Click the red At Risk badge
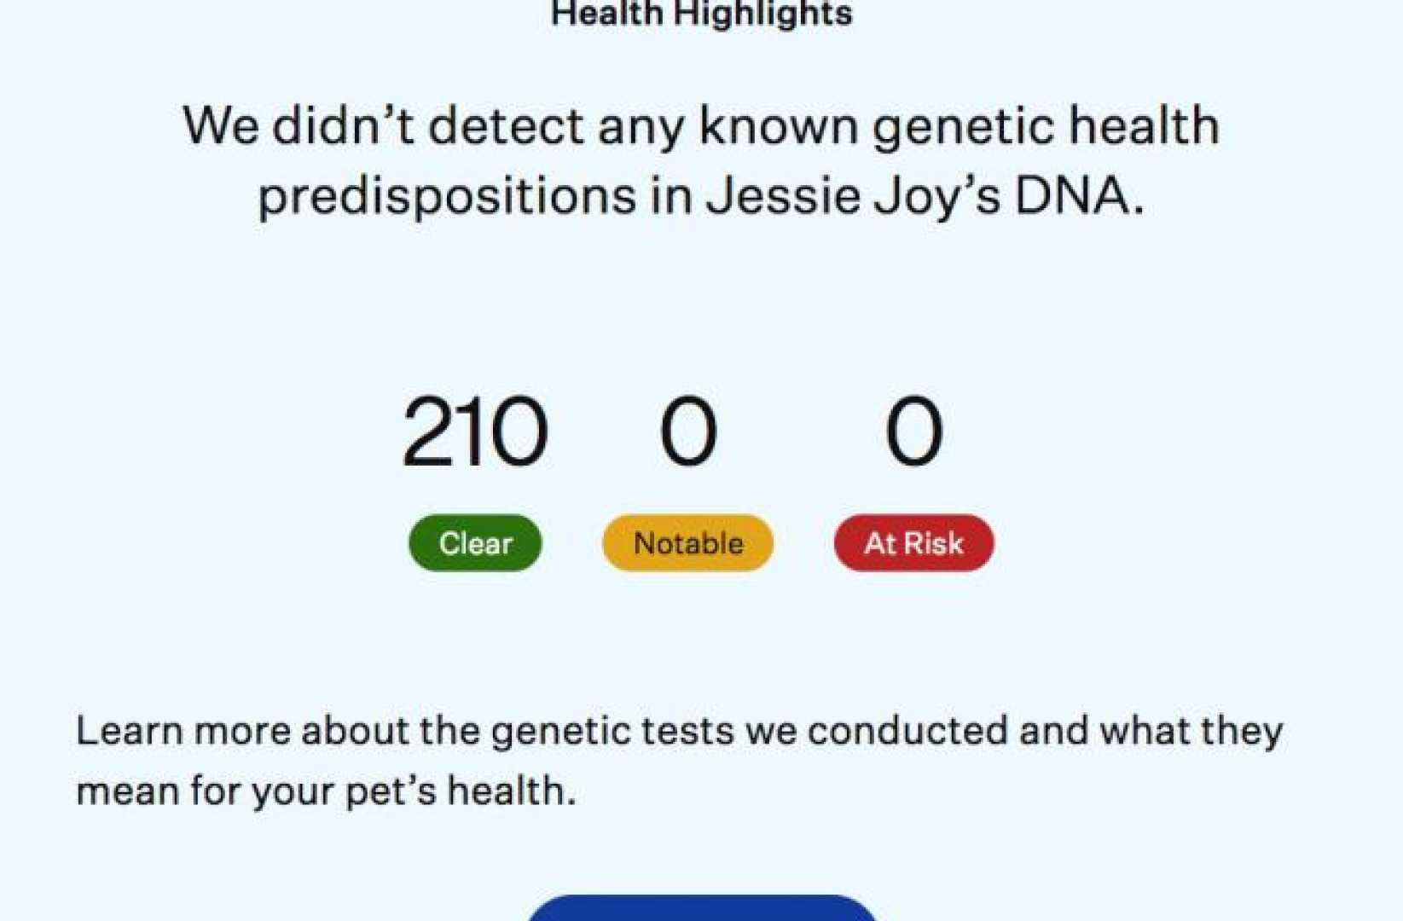 coord(913,543)
